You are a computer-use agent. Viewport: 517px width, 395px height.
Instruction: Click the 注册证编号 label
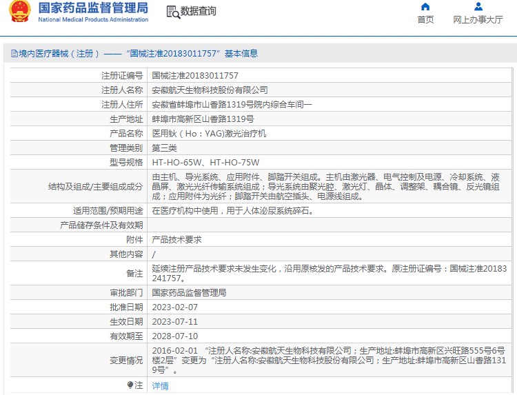(x=122, y=76)
